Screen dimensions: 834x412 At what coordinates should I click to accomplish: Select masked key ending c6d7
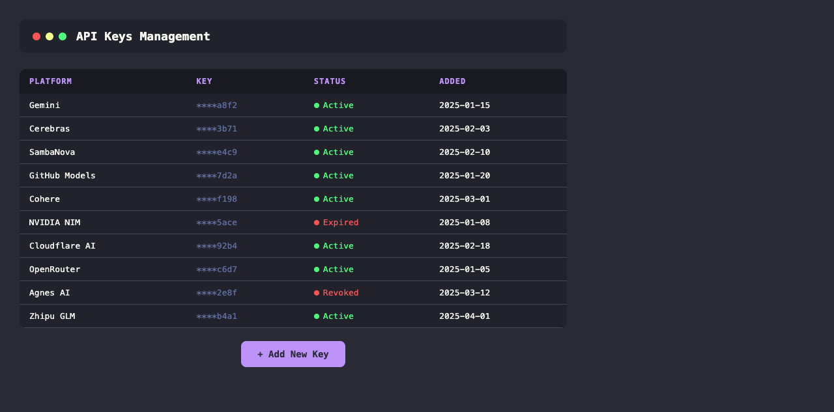(217, 269)
